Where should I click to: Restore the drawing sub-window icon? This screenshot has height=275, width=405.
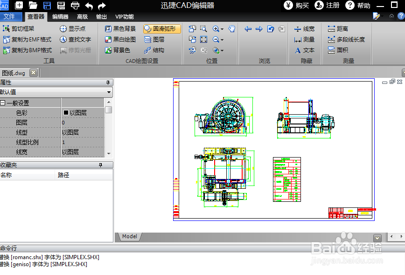392,82
